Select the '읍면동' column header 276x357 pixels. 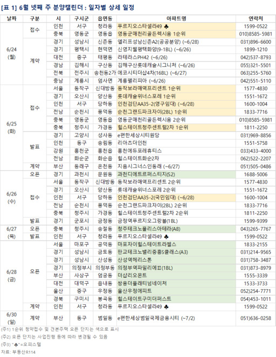click(x=105, y=18)
